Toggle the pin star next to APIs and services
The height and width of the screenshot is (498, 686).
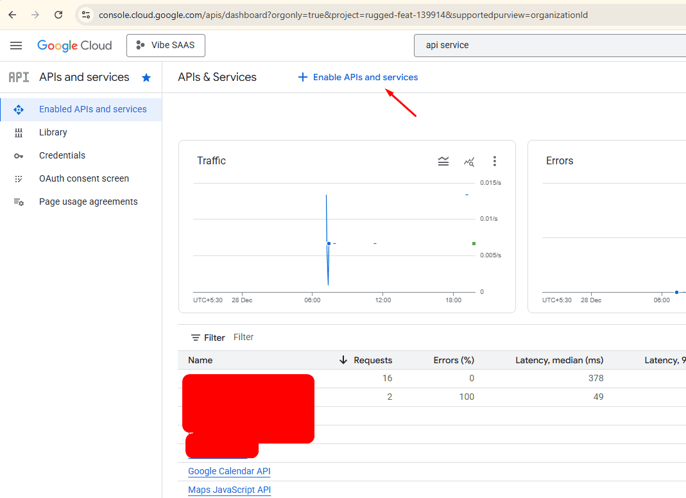146,78
